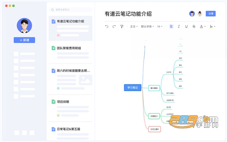Click the search all notes field
227x142 pixels.
point(71,10)
